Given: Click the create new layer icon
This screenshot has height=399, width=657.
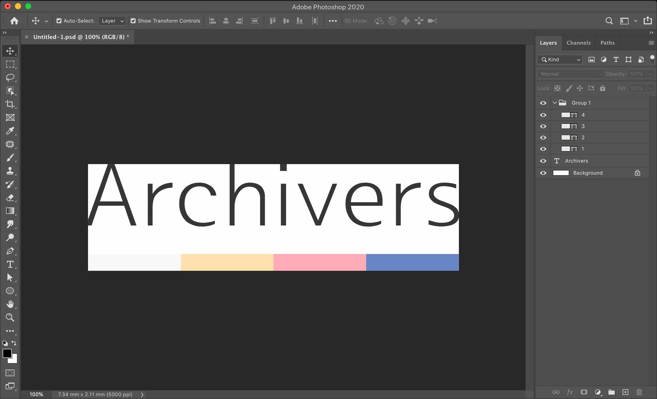Looking at the screenshot, I should (625, 392).
